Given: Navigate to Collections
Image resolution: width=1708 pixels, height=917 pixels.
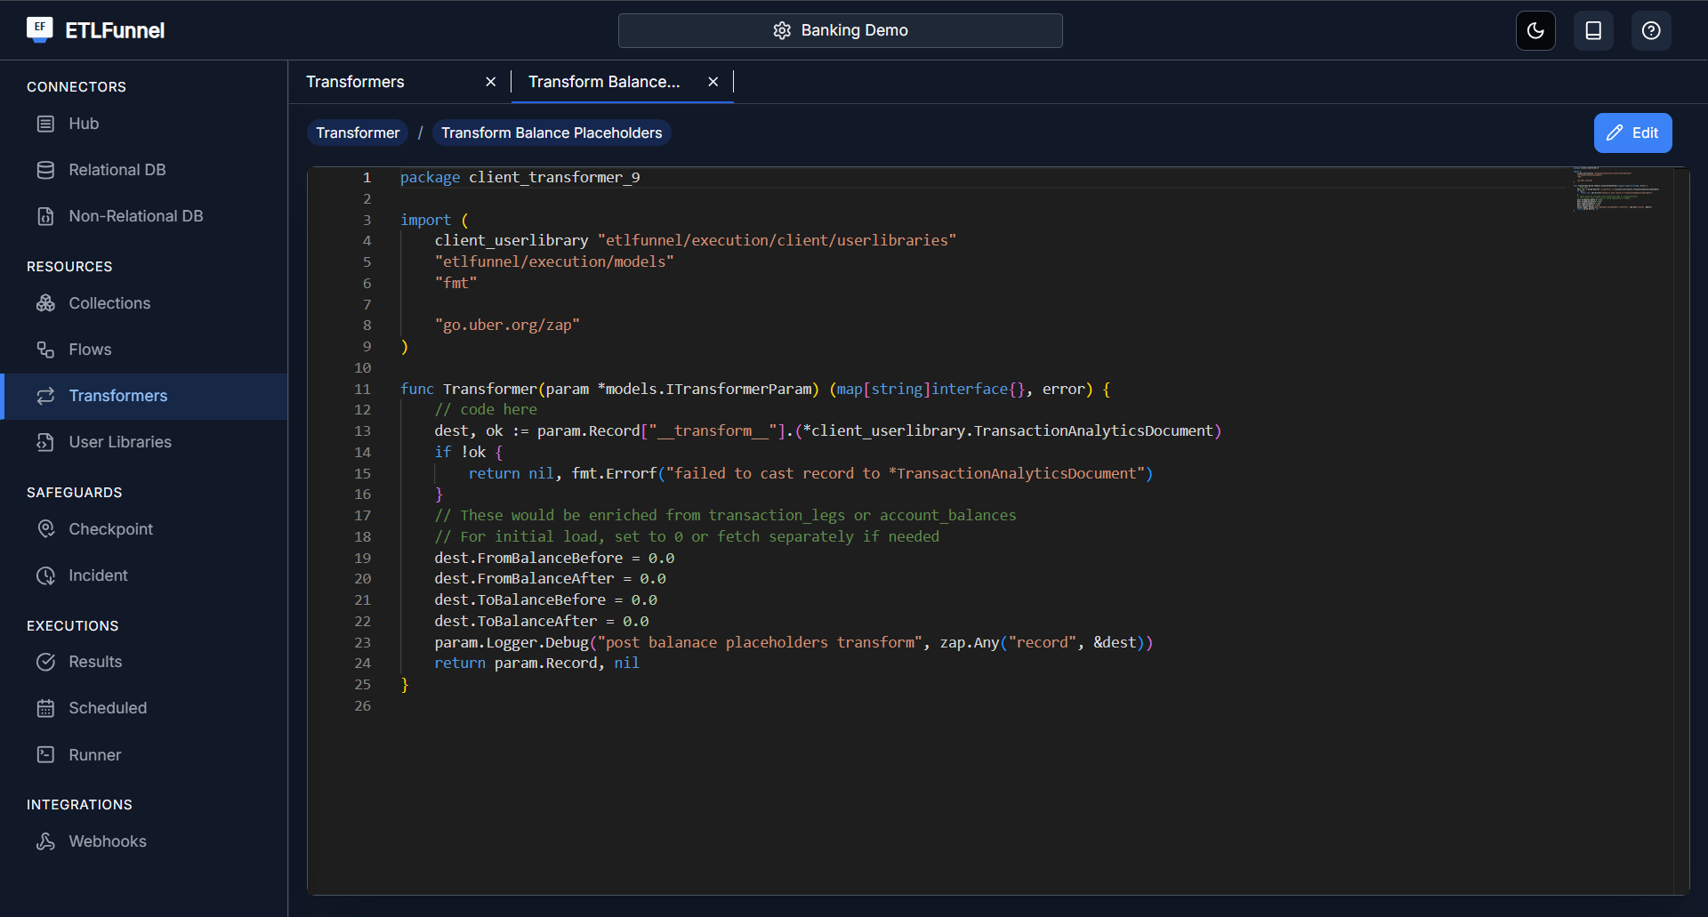Looking at the screenshot, I should point(109,303).
